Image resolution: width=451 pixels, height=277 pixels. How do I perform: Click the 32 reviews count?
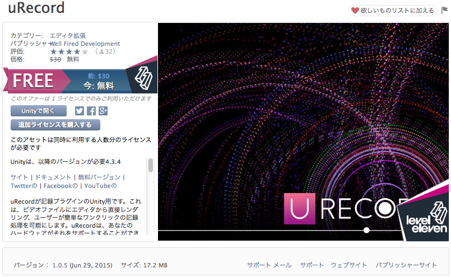point(105,51)
